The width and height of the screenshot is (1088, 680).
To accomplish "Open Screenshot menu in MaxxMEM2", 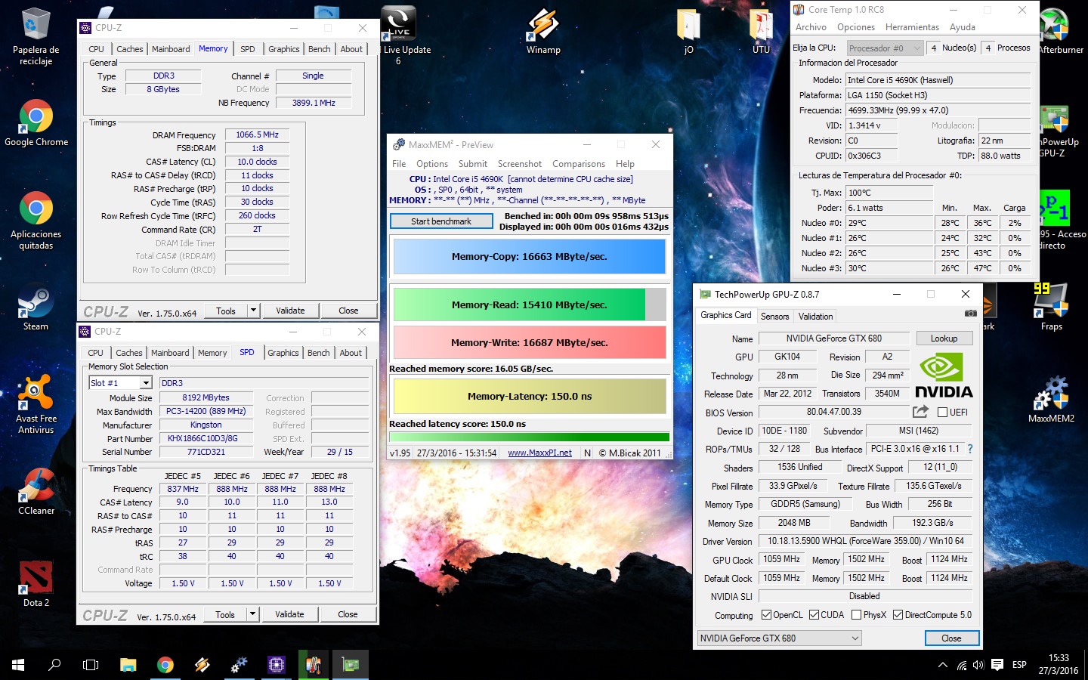I will tap(519, 164).
